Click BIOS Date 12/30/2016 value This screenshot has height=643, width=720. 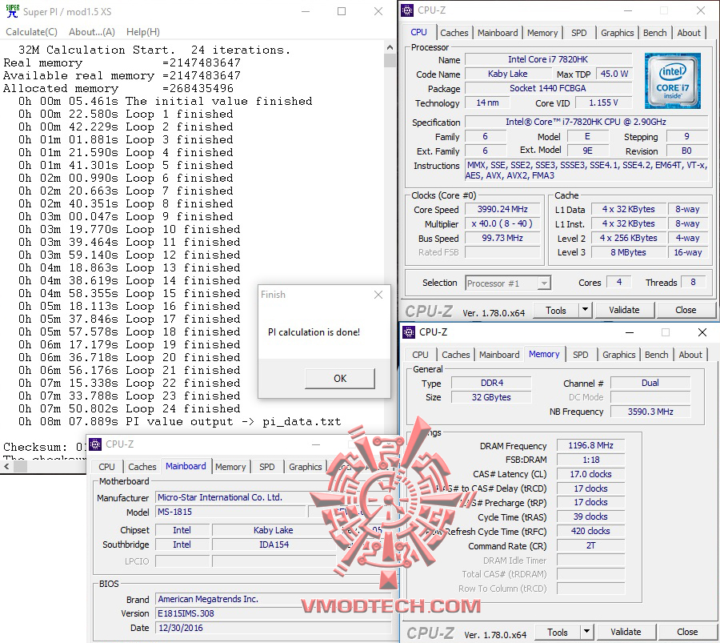274,628
